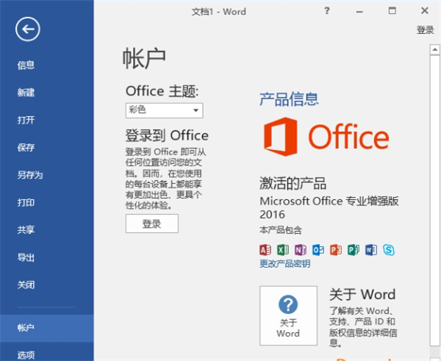Viewport: 441px width, 361px height.
Task: Go to 共享 in the sidebar
Action: tap(26, 230)
